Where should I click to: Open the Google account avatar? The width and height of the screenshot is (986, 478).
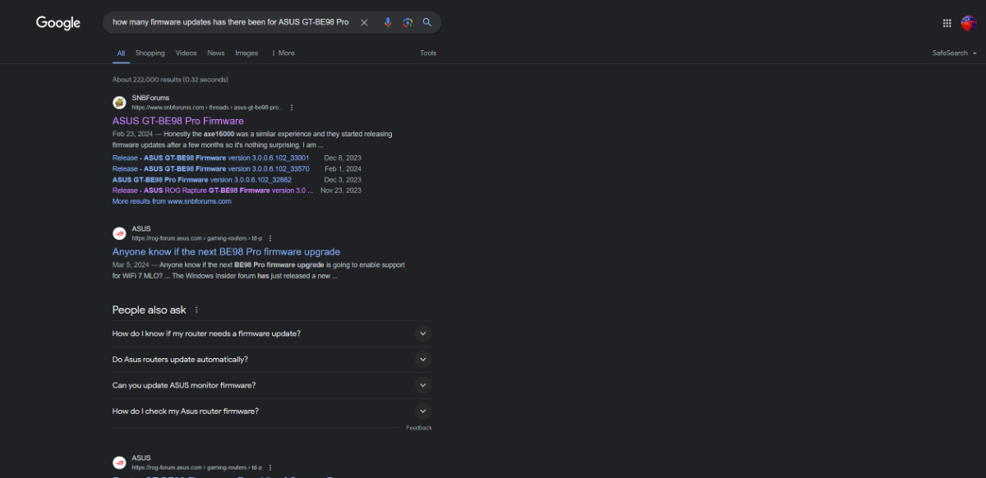coord(969,23)
